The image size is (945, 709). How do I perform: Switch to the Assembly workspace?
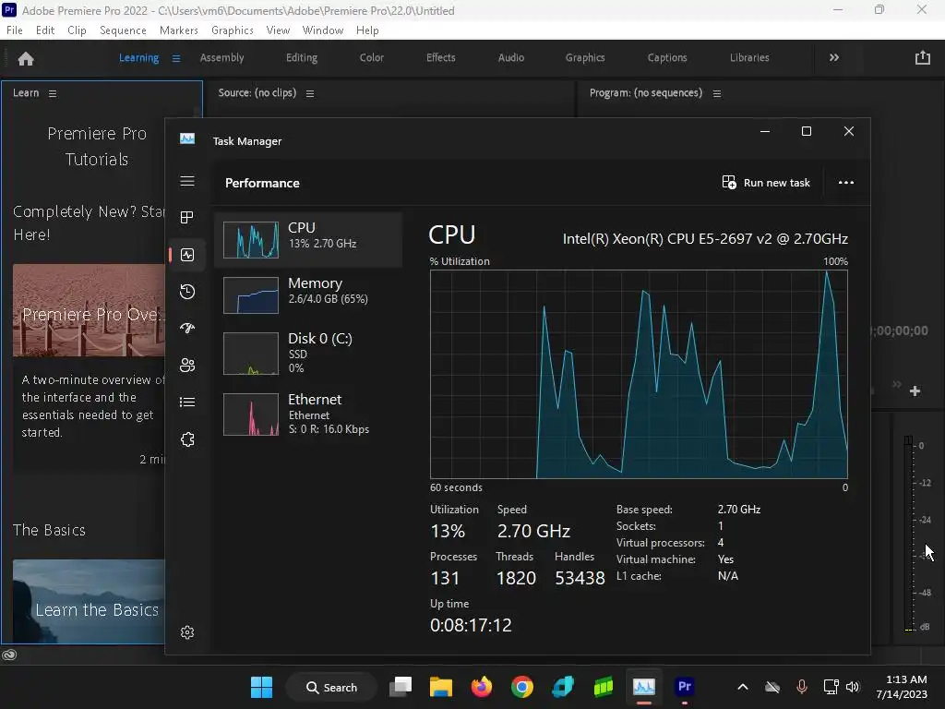tap(221, 58)
